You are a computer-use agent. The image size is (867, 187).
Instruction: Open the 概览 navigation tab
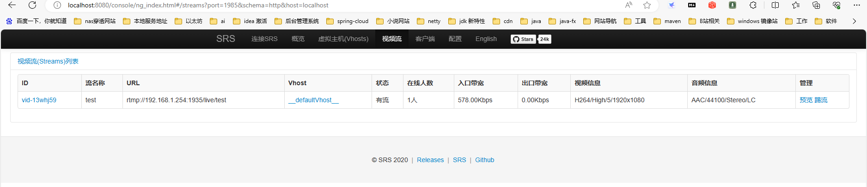(298, 39)
